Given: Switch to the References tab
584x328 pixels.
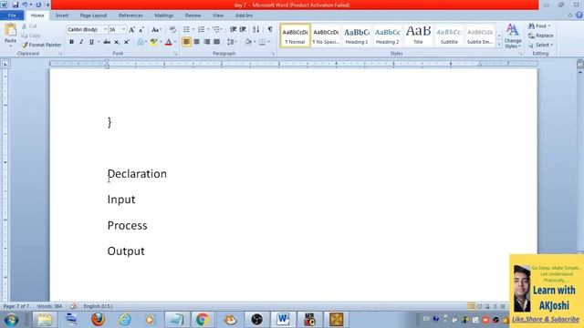Looking at the screenshot, I should 130,15.
